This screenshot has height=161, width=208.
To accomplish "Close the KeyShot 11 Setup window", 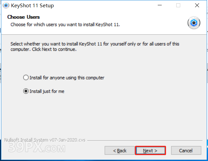I will pyautogui.click(x=197, y=6).
